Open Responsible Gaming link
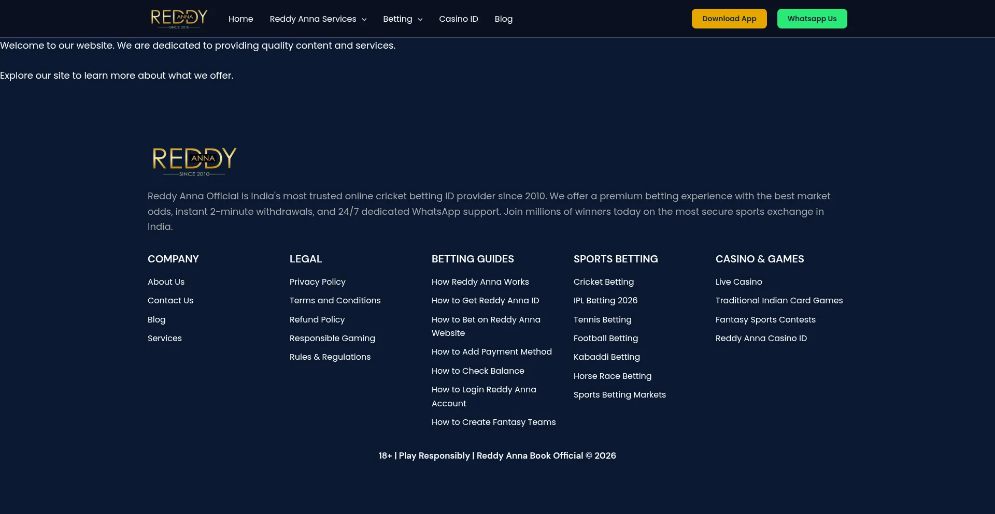The image size is (995, 514). point(332,338)
